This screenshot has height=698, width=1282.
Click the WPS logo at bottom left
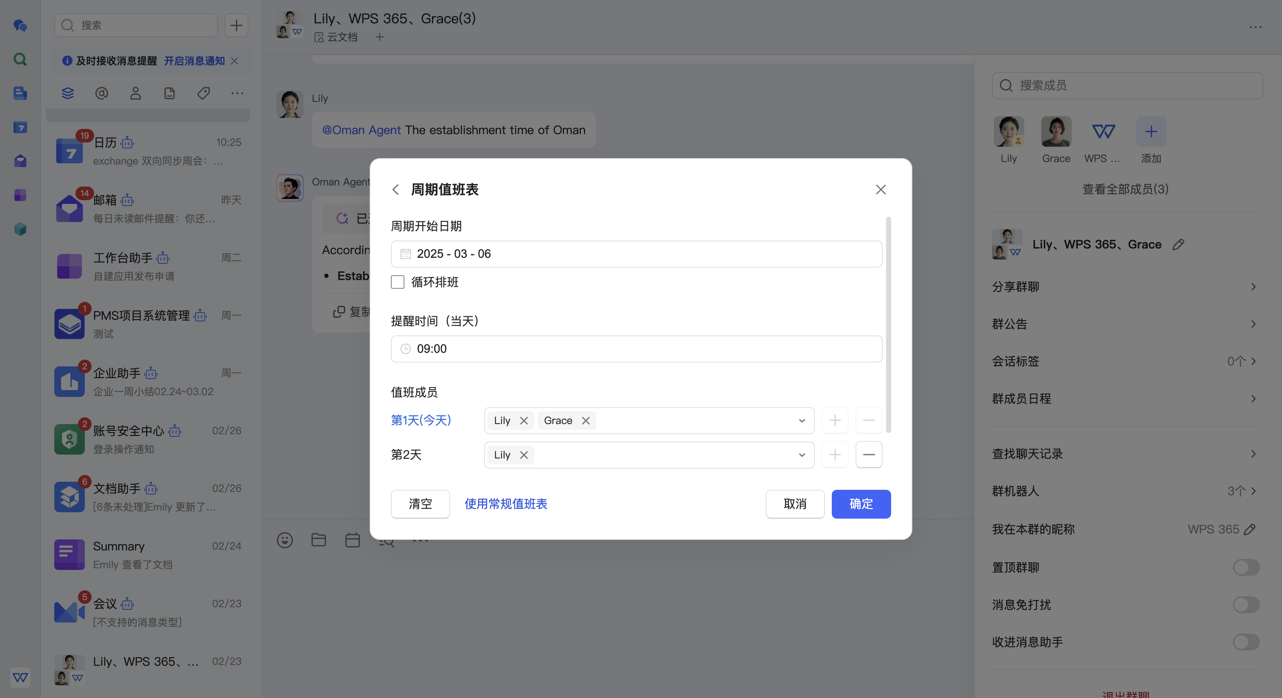click(20, 678)
